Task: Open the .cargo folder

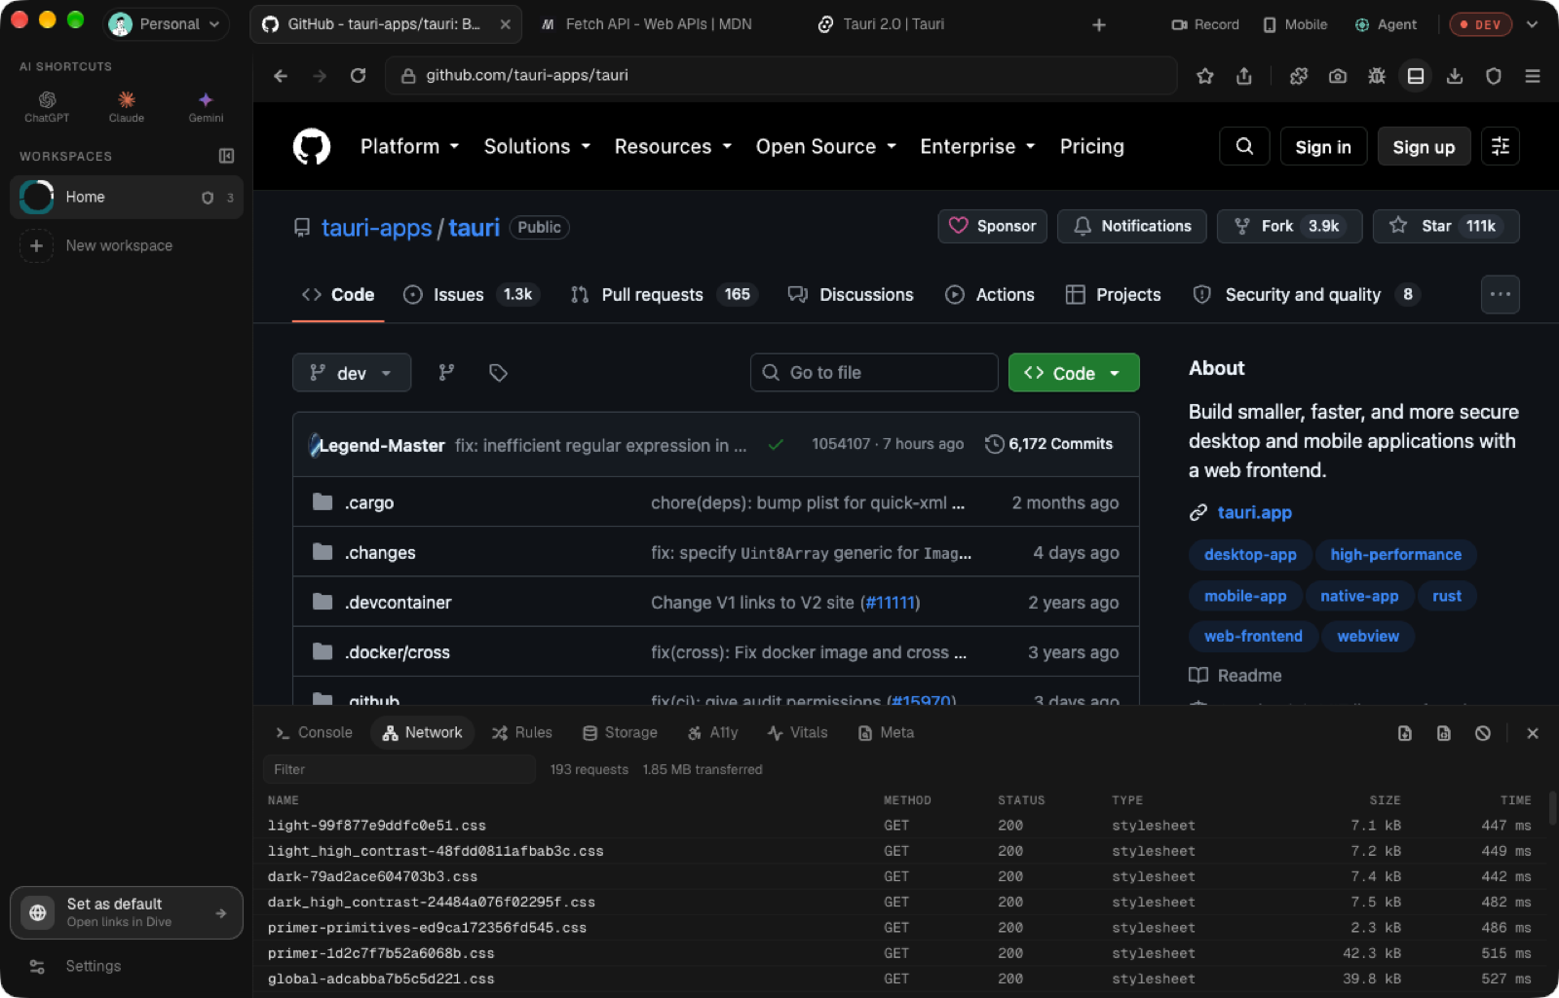Action: [x=369, y=502]
